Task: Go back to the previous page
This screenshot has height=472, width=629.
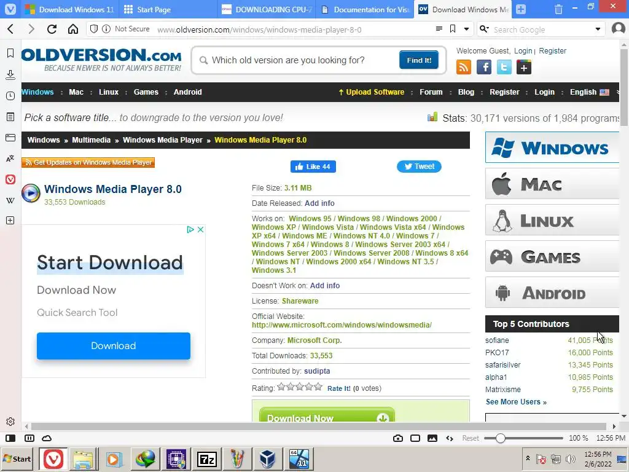Action: coord(11,29)
